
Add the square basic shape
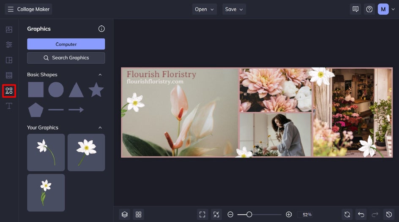(x=36, y=89)
